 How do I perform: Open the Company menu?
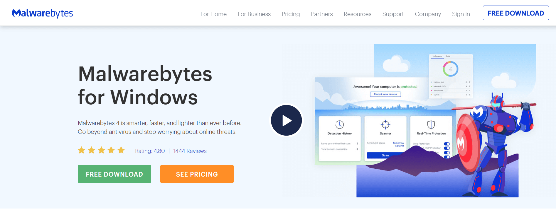point(428,14)
